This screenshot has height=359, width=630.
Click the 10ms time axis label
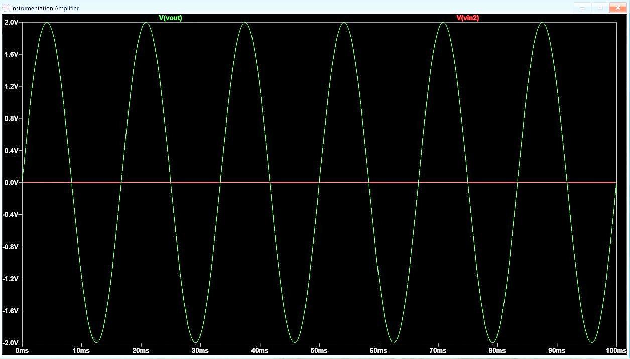(81, 350)
